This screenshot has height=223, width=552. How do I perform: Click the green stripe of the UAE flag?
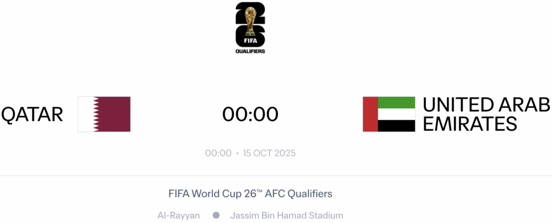coord(396,102)
